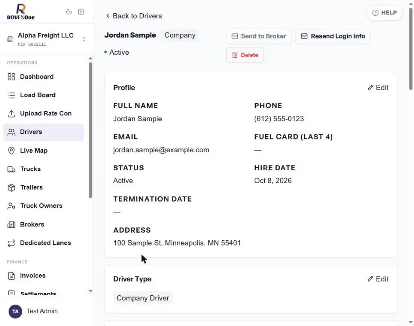Click the question mark help icon
This screenshot has height=326, width=414.
(375, 13)
